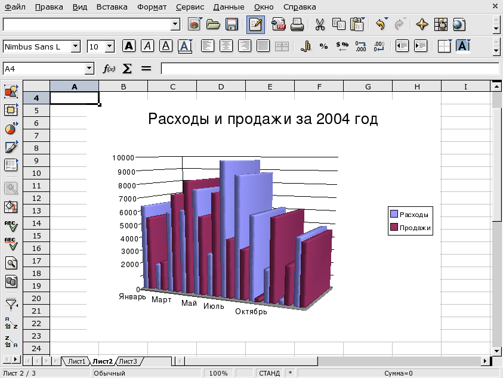Click inside the formula input bar
The width and height of the screenshot is (503, 378).
click(328, 68)
